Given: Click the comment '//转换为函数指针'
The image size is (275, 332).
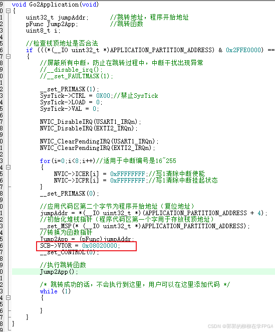Looking at the screenshot, I should pos(66,233).
